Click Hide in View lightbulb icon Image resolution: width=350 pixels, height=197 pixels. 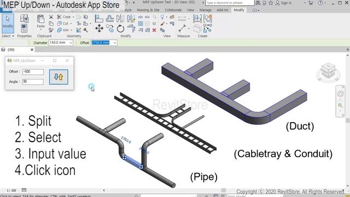pyautogui.click(x=162, y=17)
